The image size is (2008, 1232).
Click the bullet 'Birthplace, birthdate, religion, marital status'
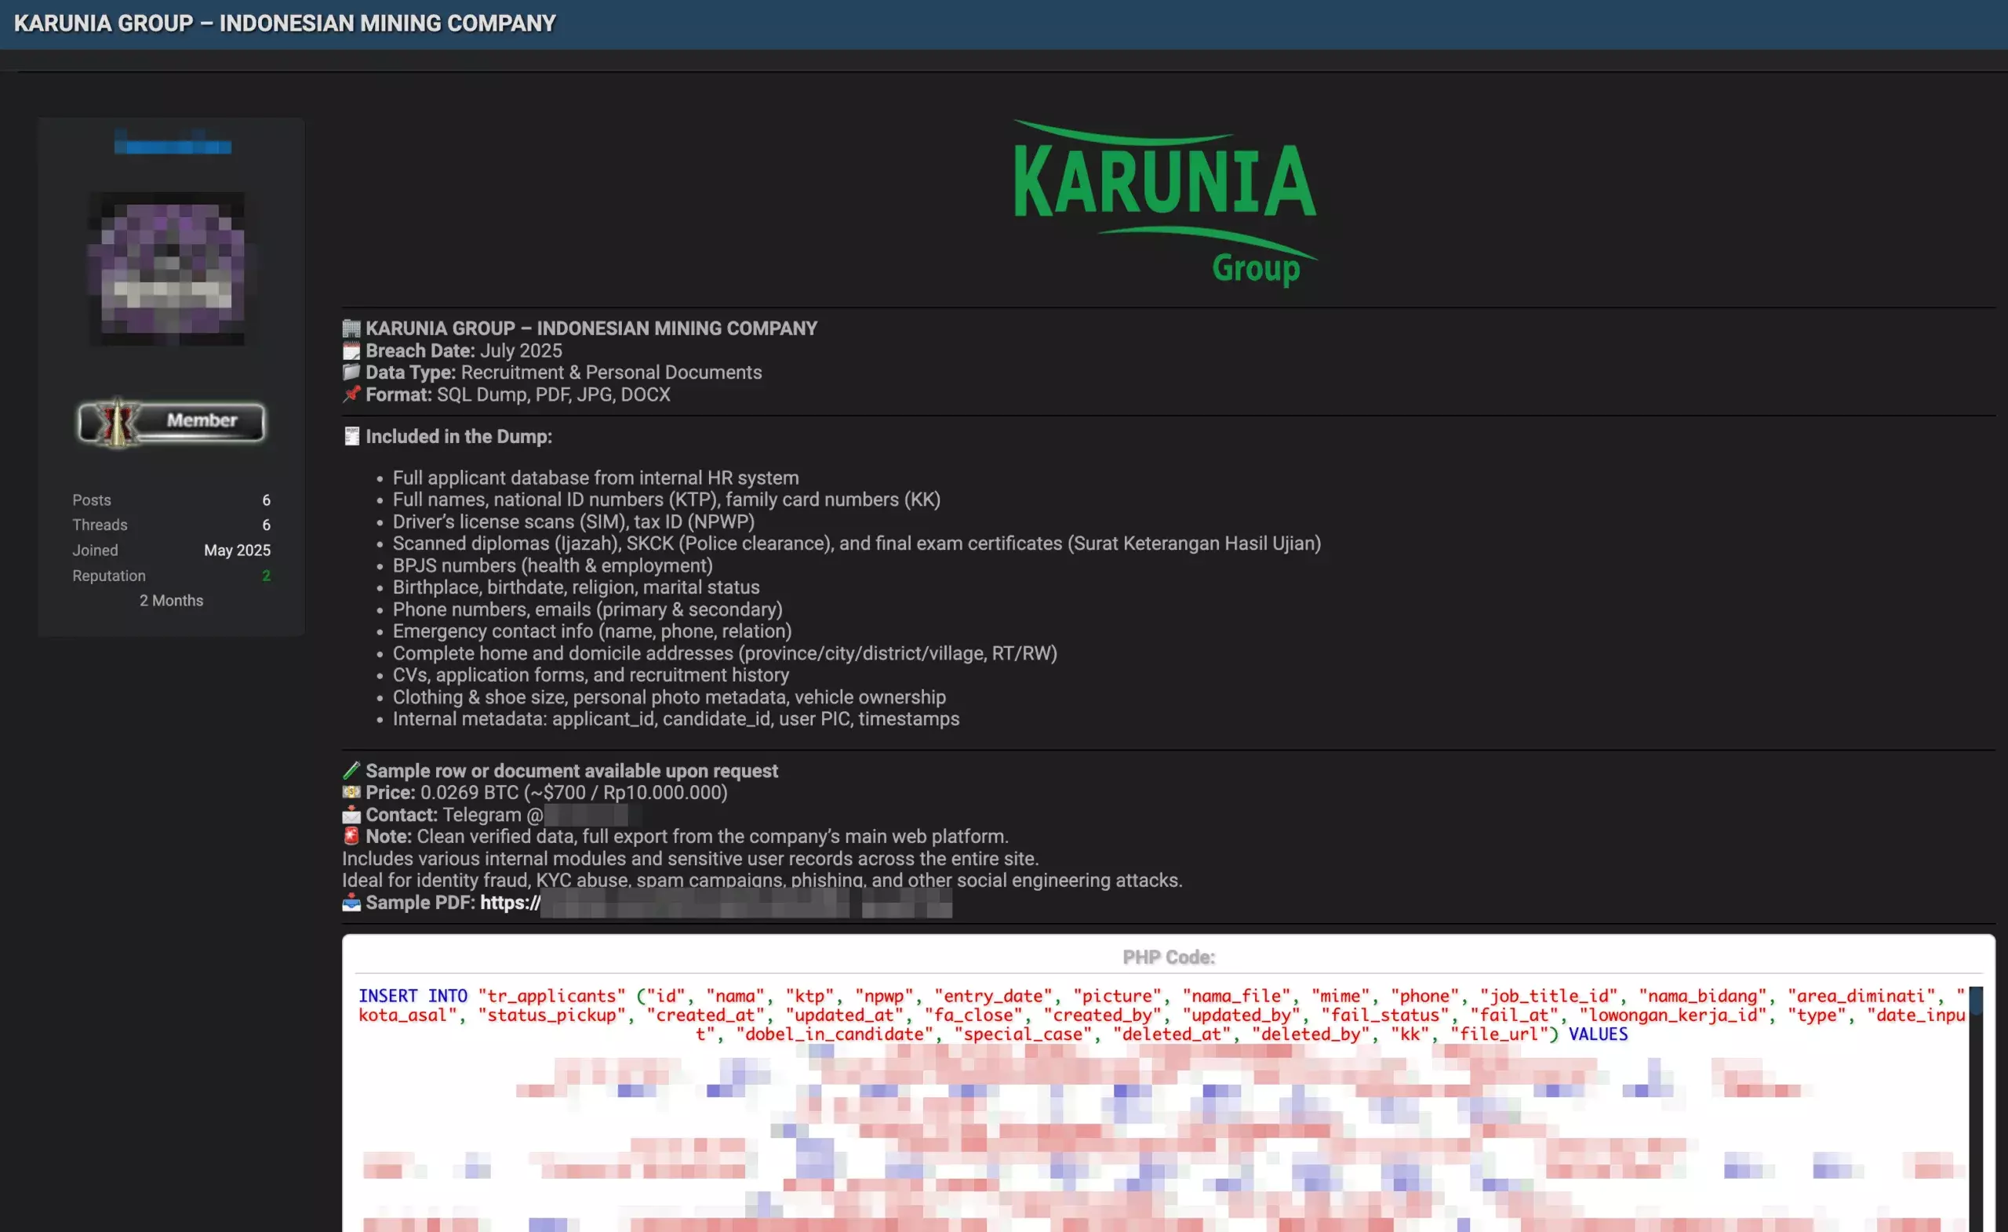click(x=577, y=587)
